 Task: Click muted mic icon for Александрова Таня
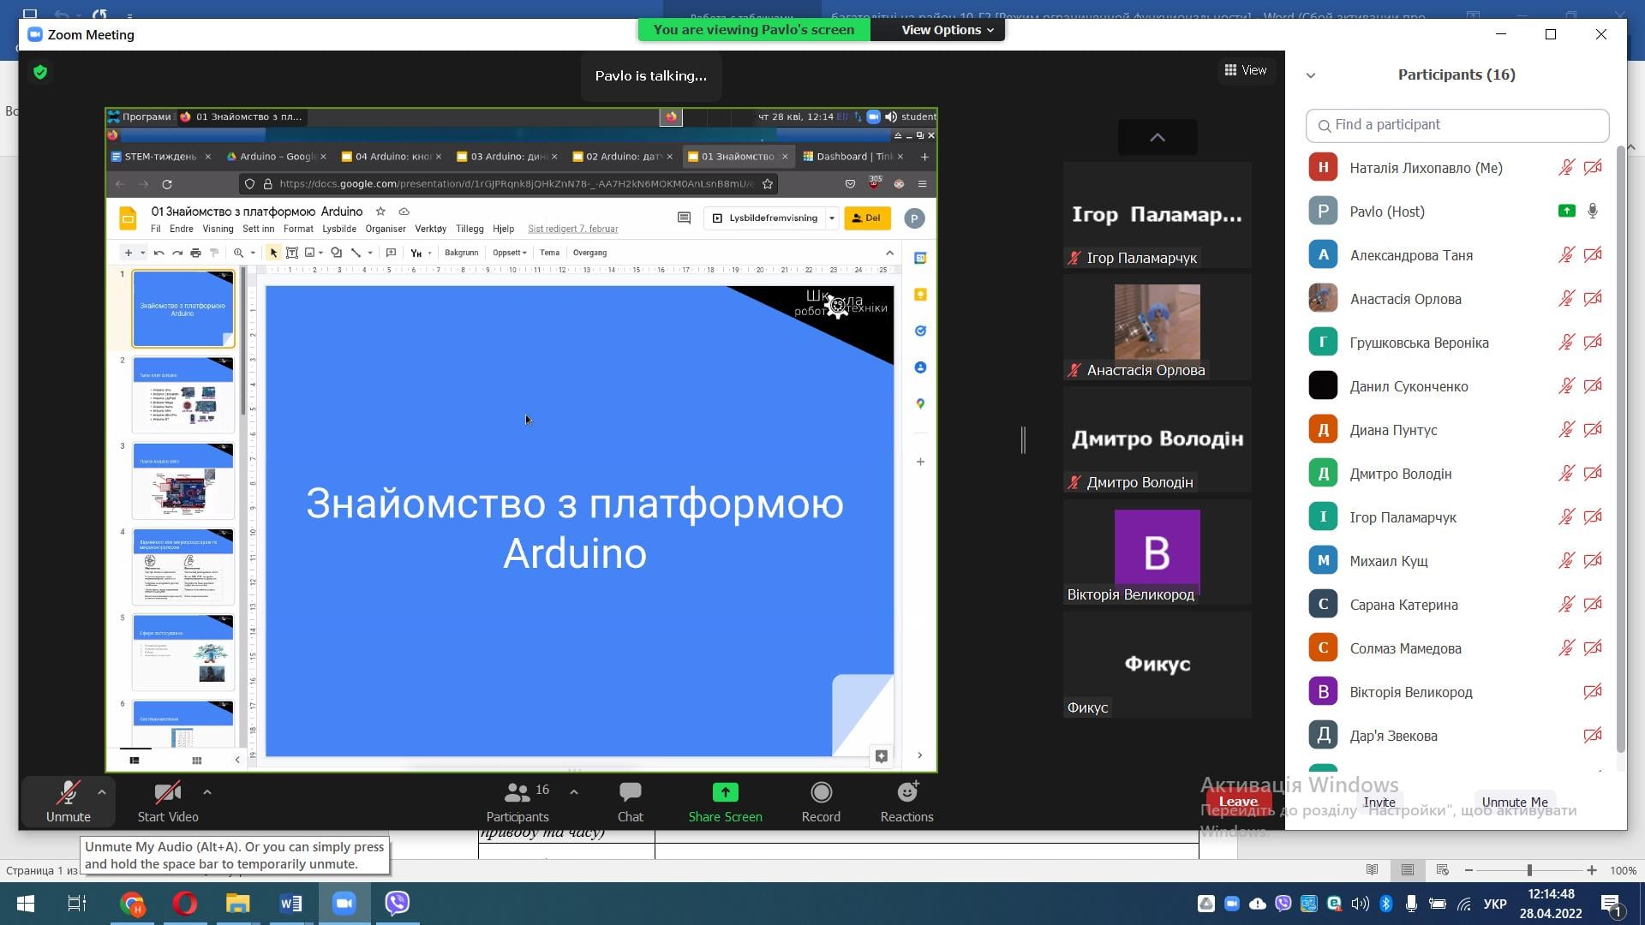point(1567,255)
